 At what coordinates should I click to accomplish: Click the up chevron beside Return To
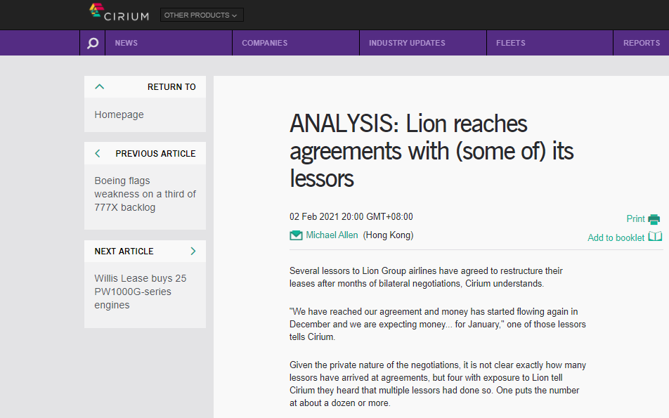pyautogui.click(x=99, y=86)
